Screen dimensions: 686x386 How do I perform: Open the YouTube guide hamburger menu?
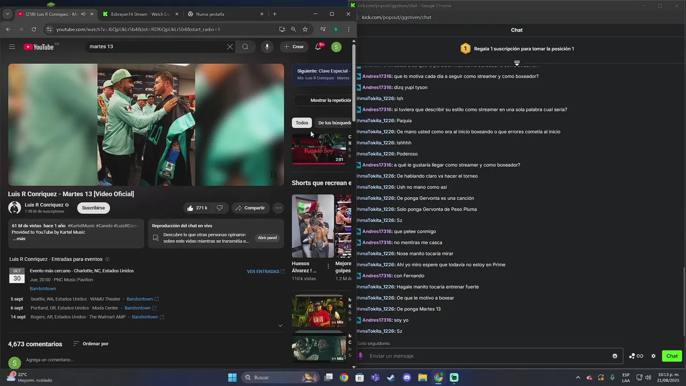click(x=12, y=47)
